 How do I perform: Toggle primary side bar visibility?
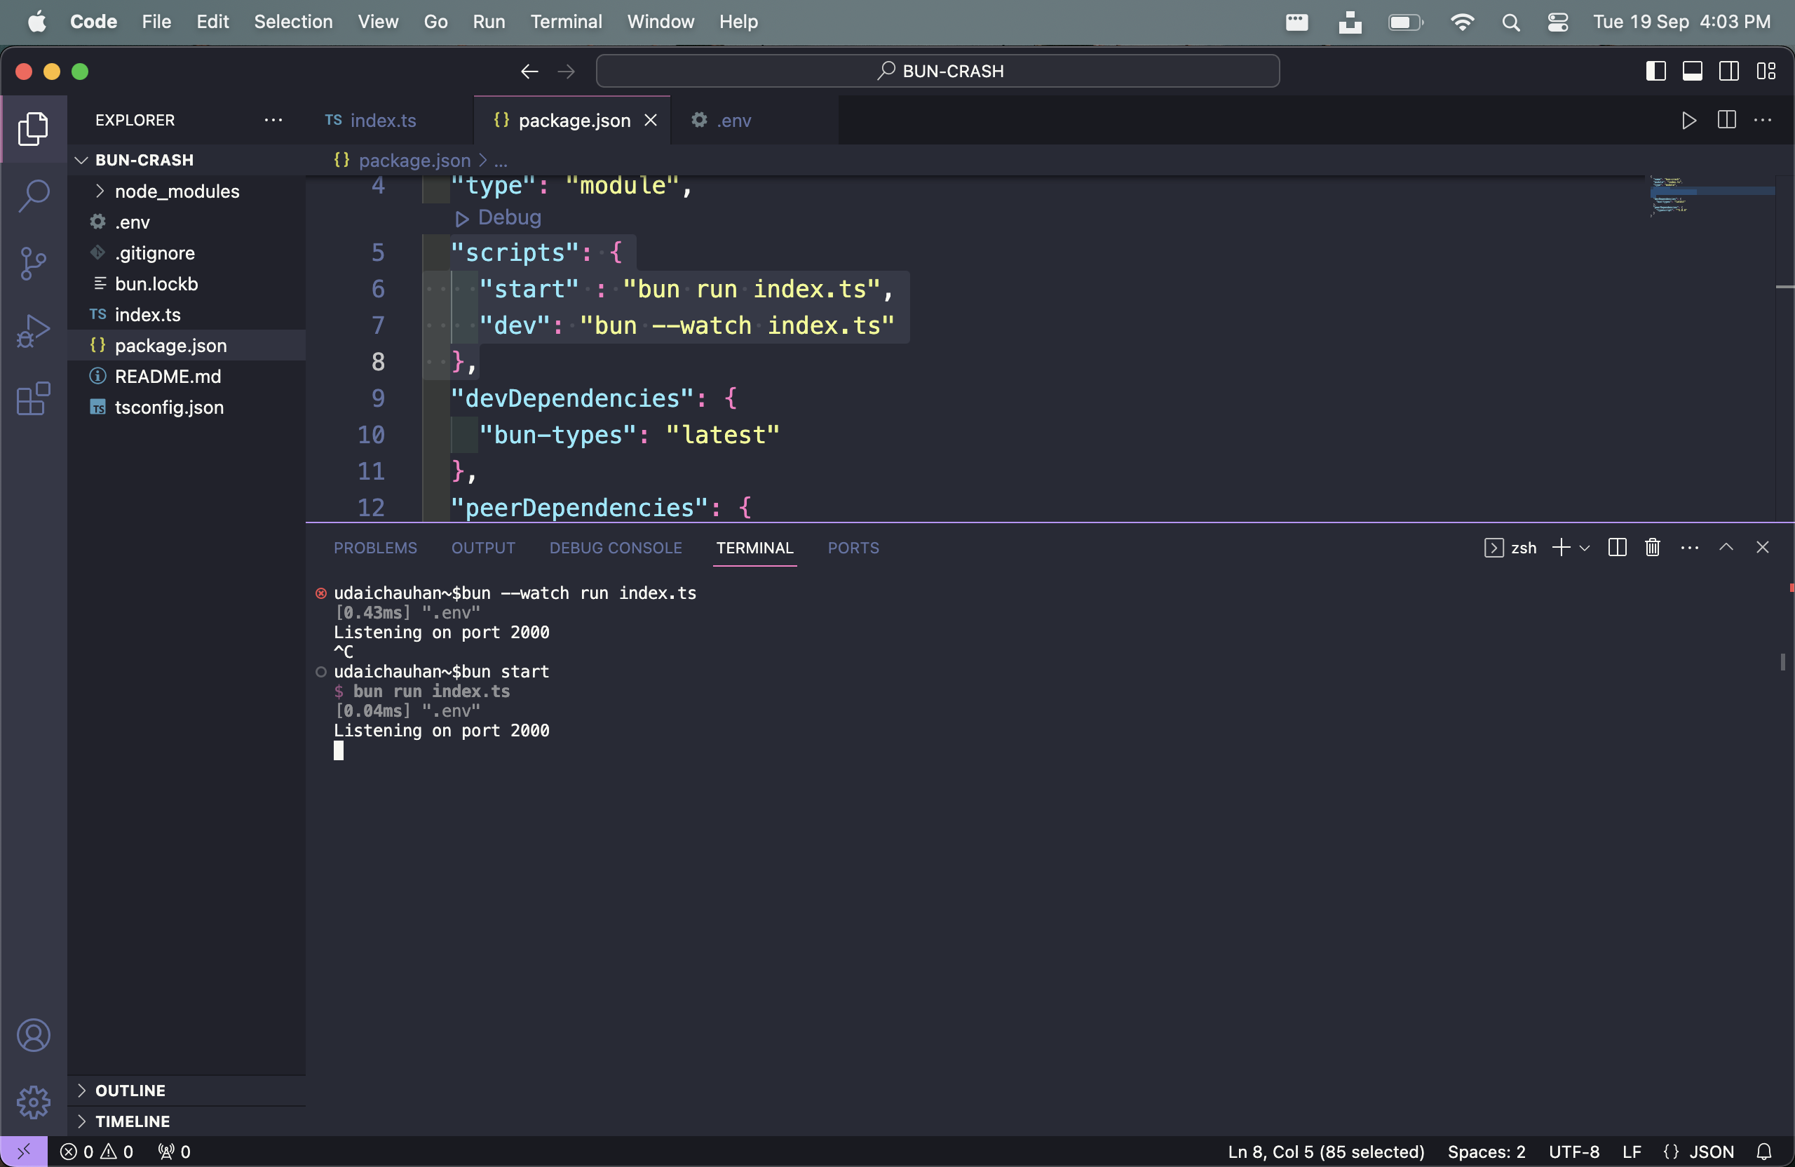click(x=1655, y=71)
